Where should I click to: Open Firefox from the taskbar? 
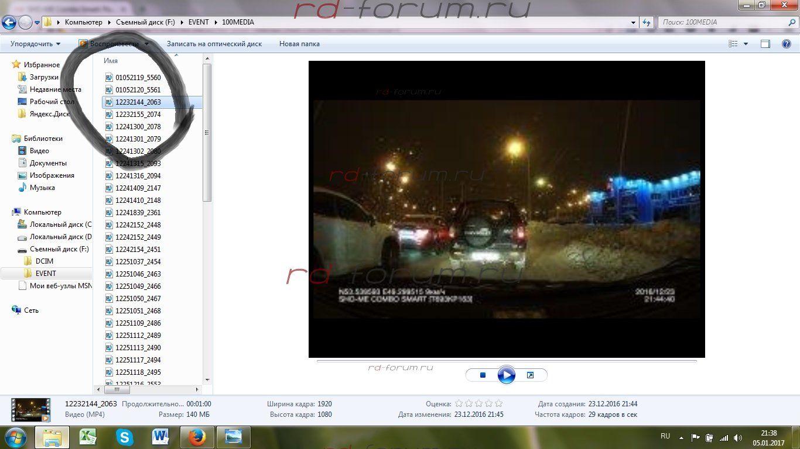197,437
